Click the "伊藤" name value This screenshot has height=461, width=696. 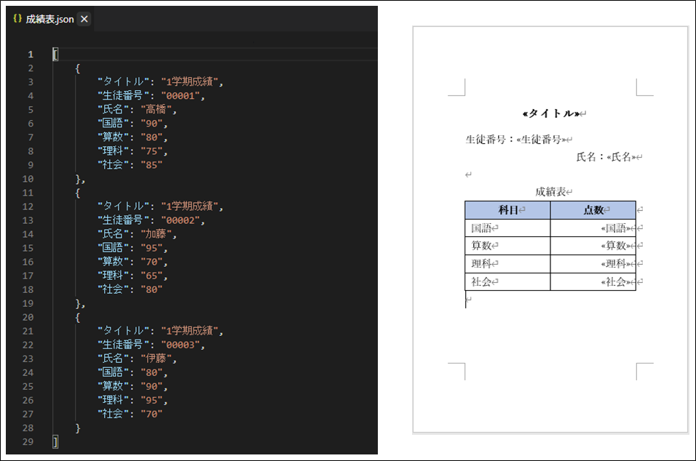click(157, 358)
